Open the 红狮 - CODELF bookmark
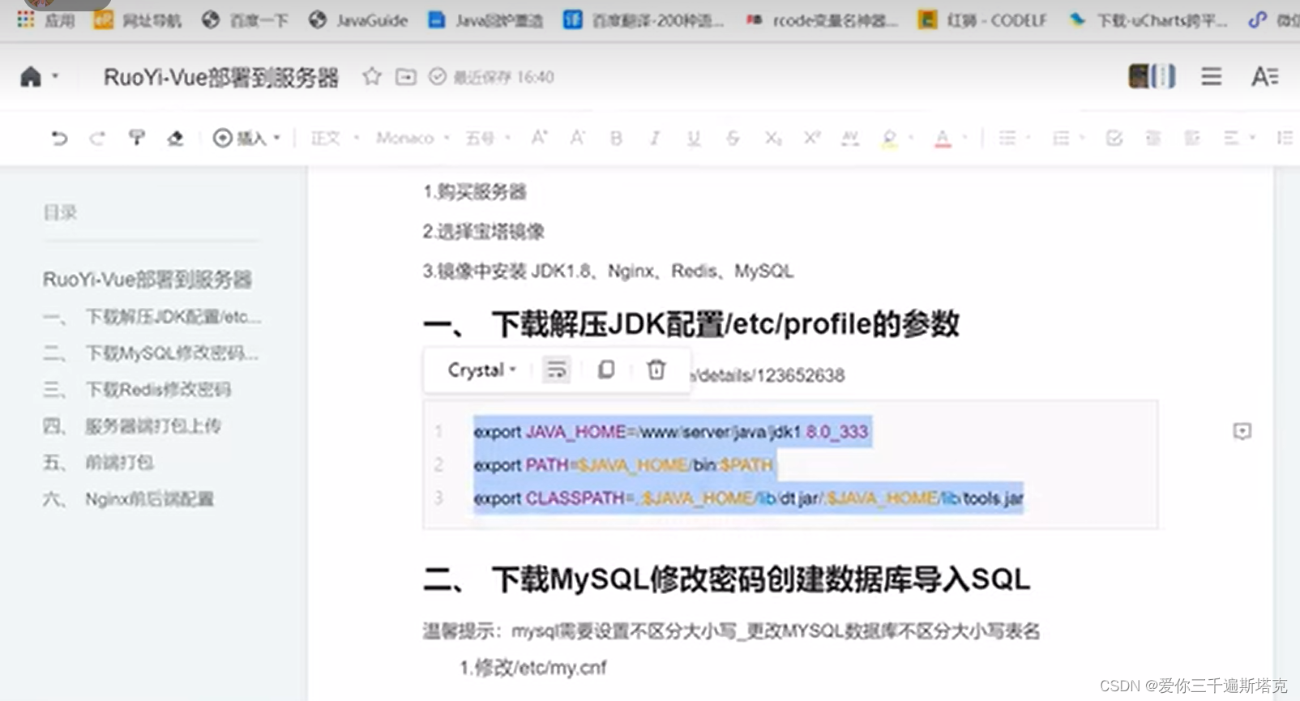The image size is (1300, 701). (x=983, y=20)
